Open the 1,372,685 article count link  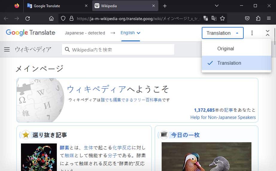click(x=204, y=110)
